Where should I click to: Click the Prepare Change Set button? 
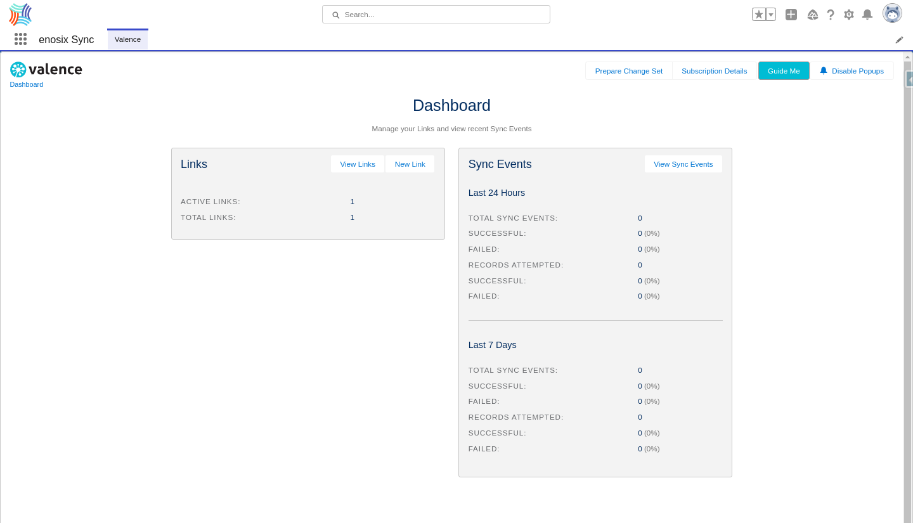click(629, 71)
